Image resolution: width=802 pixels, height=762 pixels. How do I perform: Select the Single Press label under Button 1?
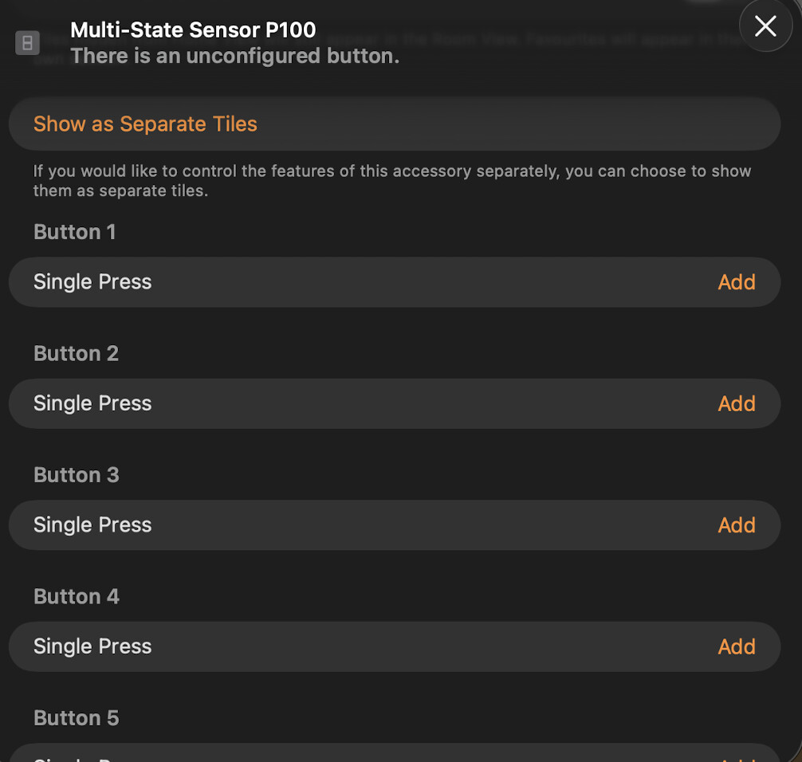pyautogui.click(x=92, y=282)
